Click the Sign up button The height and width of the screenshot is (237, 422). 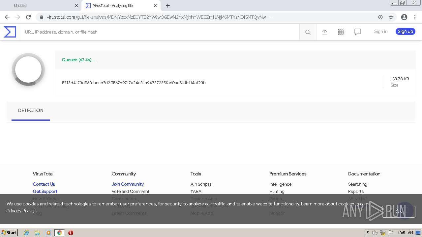click(x=406, y=32)
